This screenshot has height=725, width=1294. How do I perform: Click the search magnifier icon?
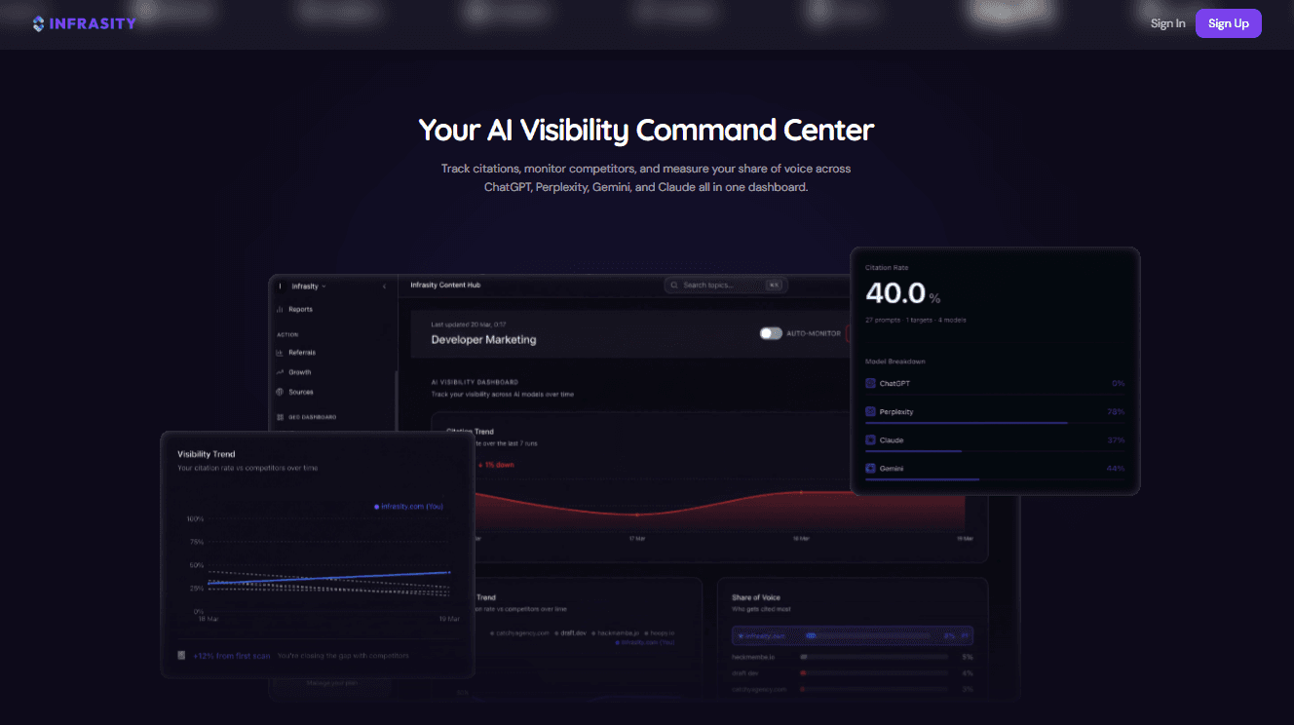[x=674, y=286]
